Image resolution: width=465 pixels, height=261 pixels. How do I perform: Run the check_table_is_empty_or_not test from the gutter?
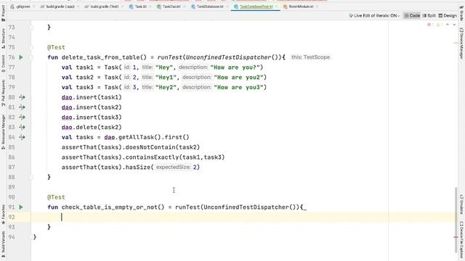[21, 207]
